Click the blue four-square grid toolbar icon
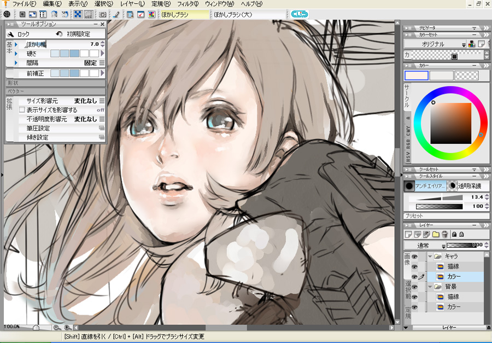 pyautogui.click(x=78, y=14)
